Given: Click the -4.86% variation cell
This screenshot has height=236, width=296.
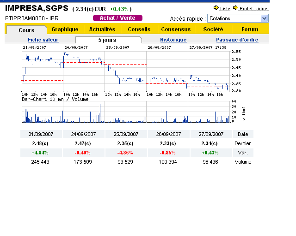Looking at the screenshot, I should click(x=125, y=153).
